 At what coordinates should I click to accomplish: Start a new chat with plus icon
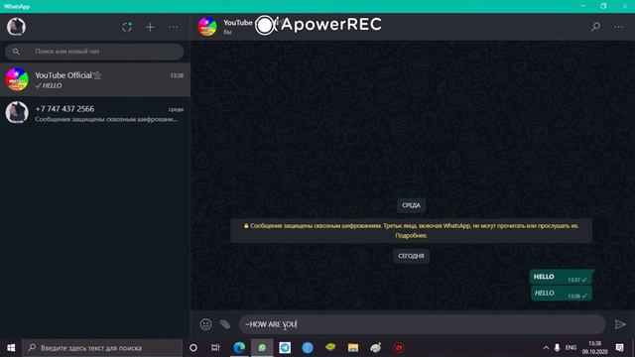coord(150,27)
